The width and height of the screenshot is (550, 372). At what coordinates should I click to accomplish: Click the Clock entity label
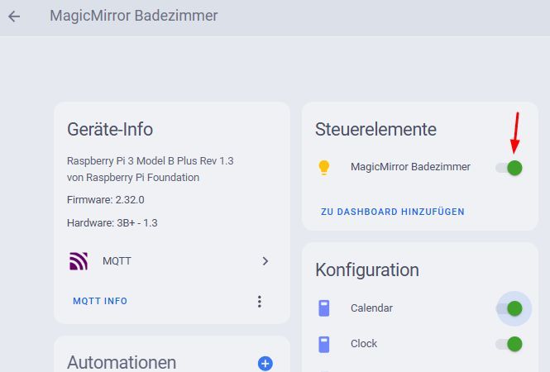pyautogui.click(x=364, y=344)
